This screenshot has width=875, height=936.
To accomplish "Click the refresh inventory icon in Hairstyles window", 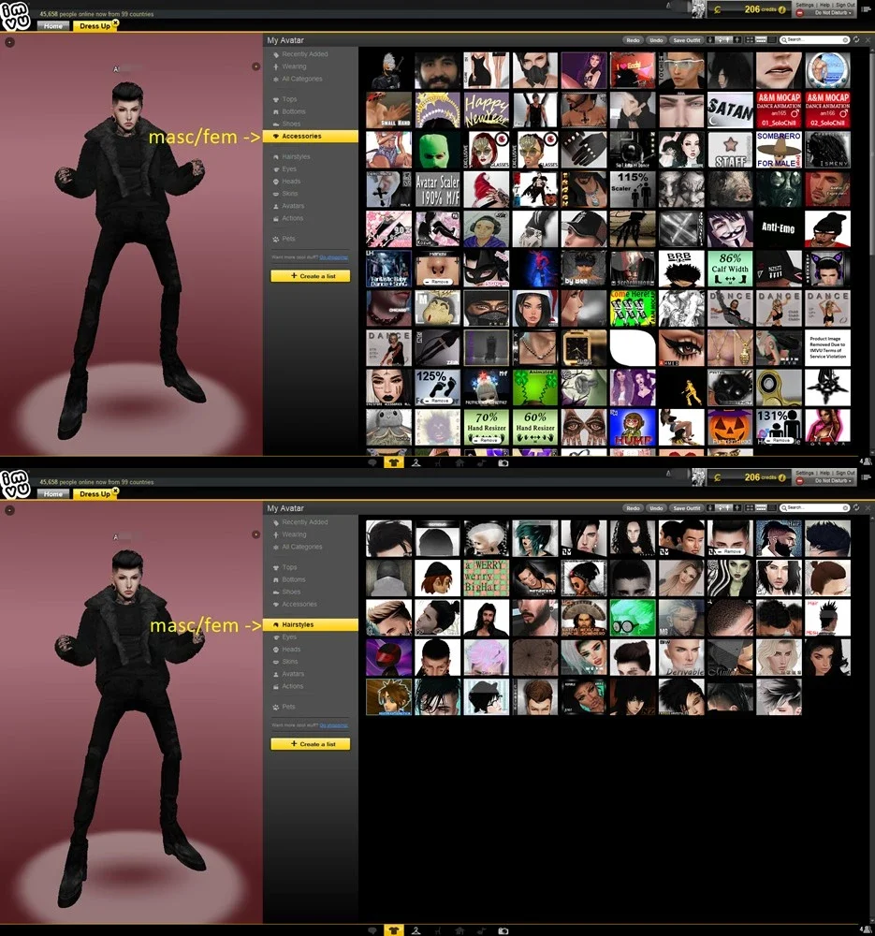I will pos(856,507).
